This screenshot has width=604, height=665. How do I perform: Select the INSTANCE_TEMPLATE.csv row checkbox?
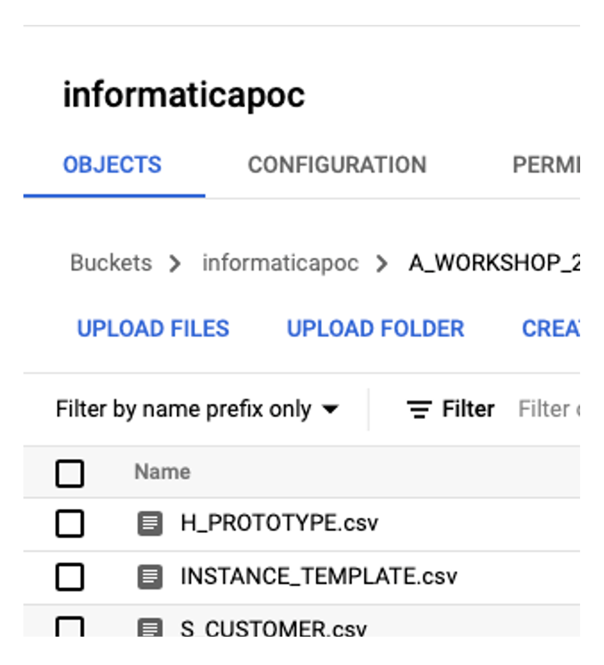click(x=70, y=577)
